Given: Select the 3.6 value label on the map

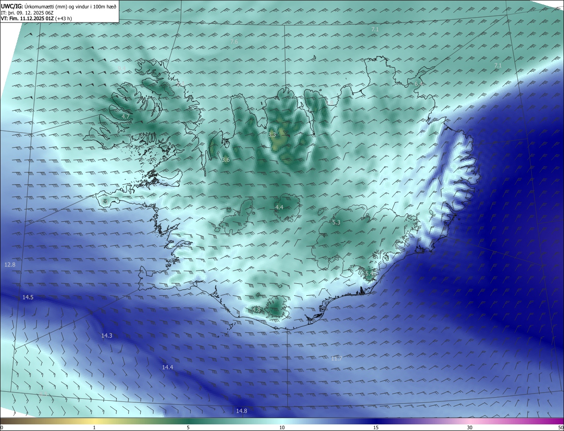Looking at the screenshot, I should [x=226, y=160].
